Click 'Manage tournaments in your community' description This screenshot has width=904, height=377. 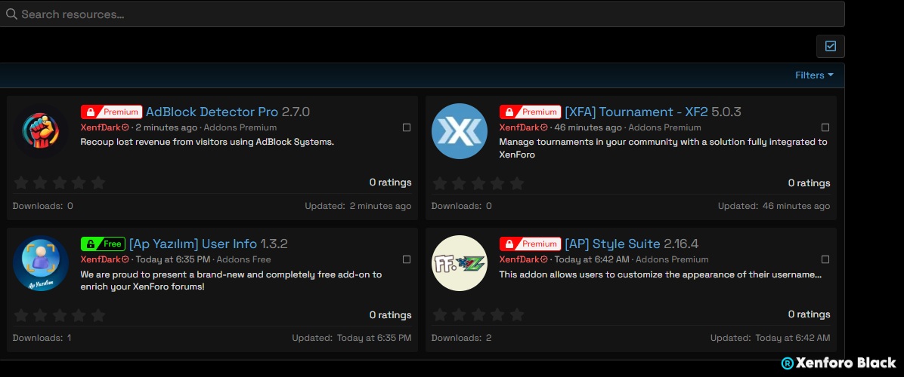tap(664, 149)
